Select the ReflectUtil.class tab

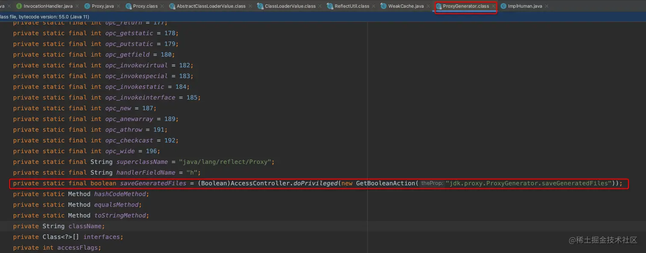(x=352, y=6)
